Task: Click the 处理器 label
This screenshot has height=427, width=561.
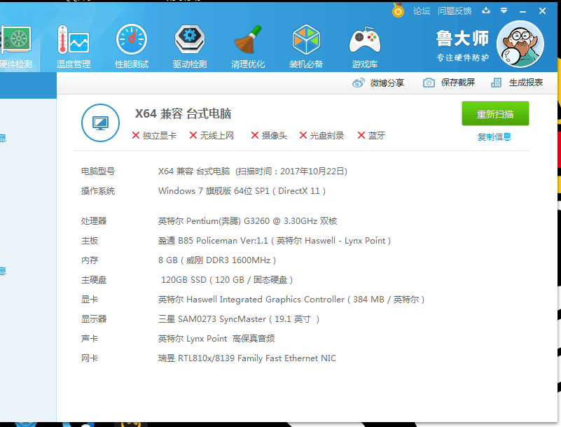Action: (x=94, y=221)
